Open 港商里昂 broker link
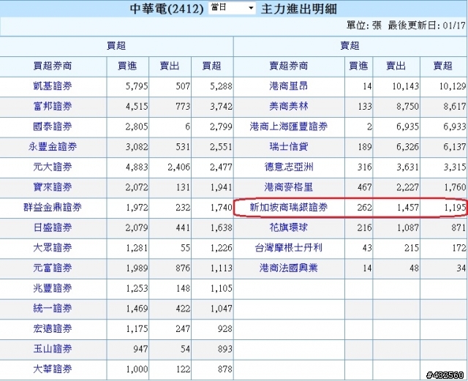The width and height of the screenshot is (468, 381). pos(288,86)
